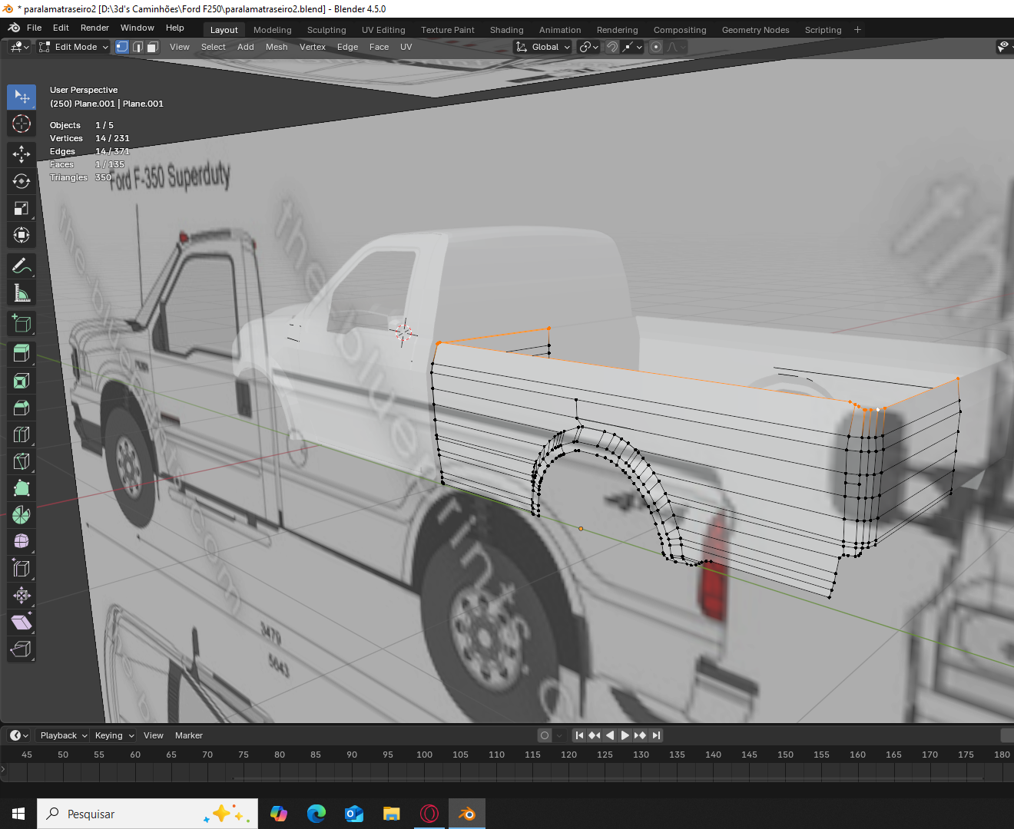The image size is (1014, 829).
Task: Switch to face select mode
Action: [153, 47]
